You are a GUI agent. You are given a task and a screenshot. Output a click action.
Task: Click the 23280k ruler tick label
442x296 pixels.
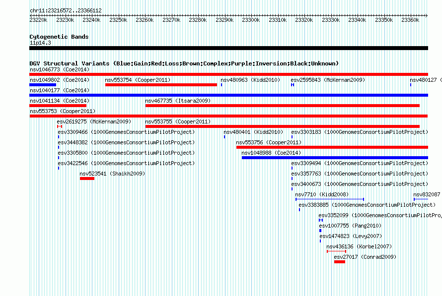(198, 20)
